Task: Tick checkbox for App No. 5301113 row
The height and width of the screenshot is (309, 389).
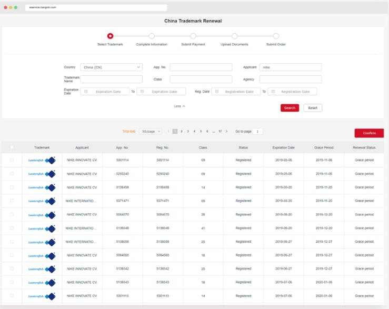Action: 12,296
